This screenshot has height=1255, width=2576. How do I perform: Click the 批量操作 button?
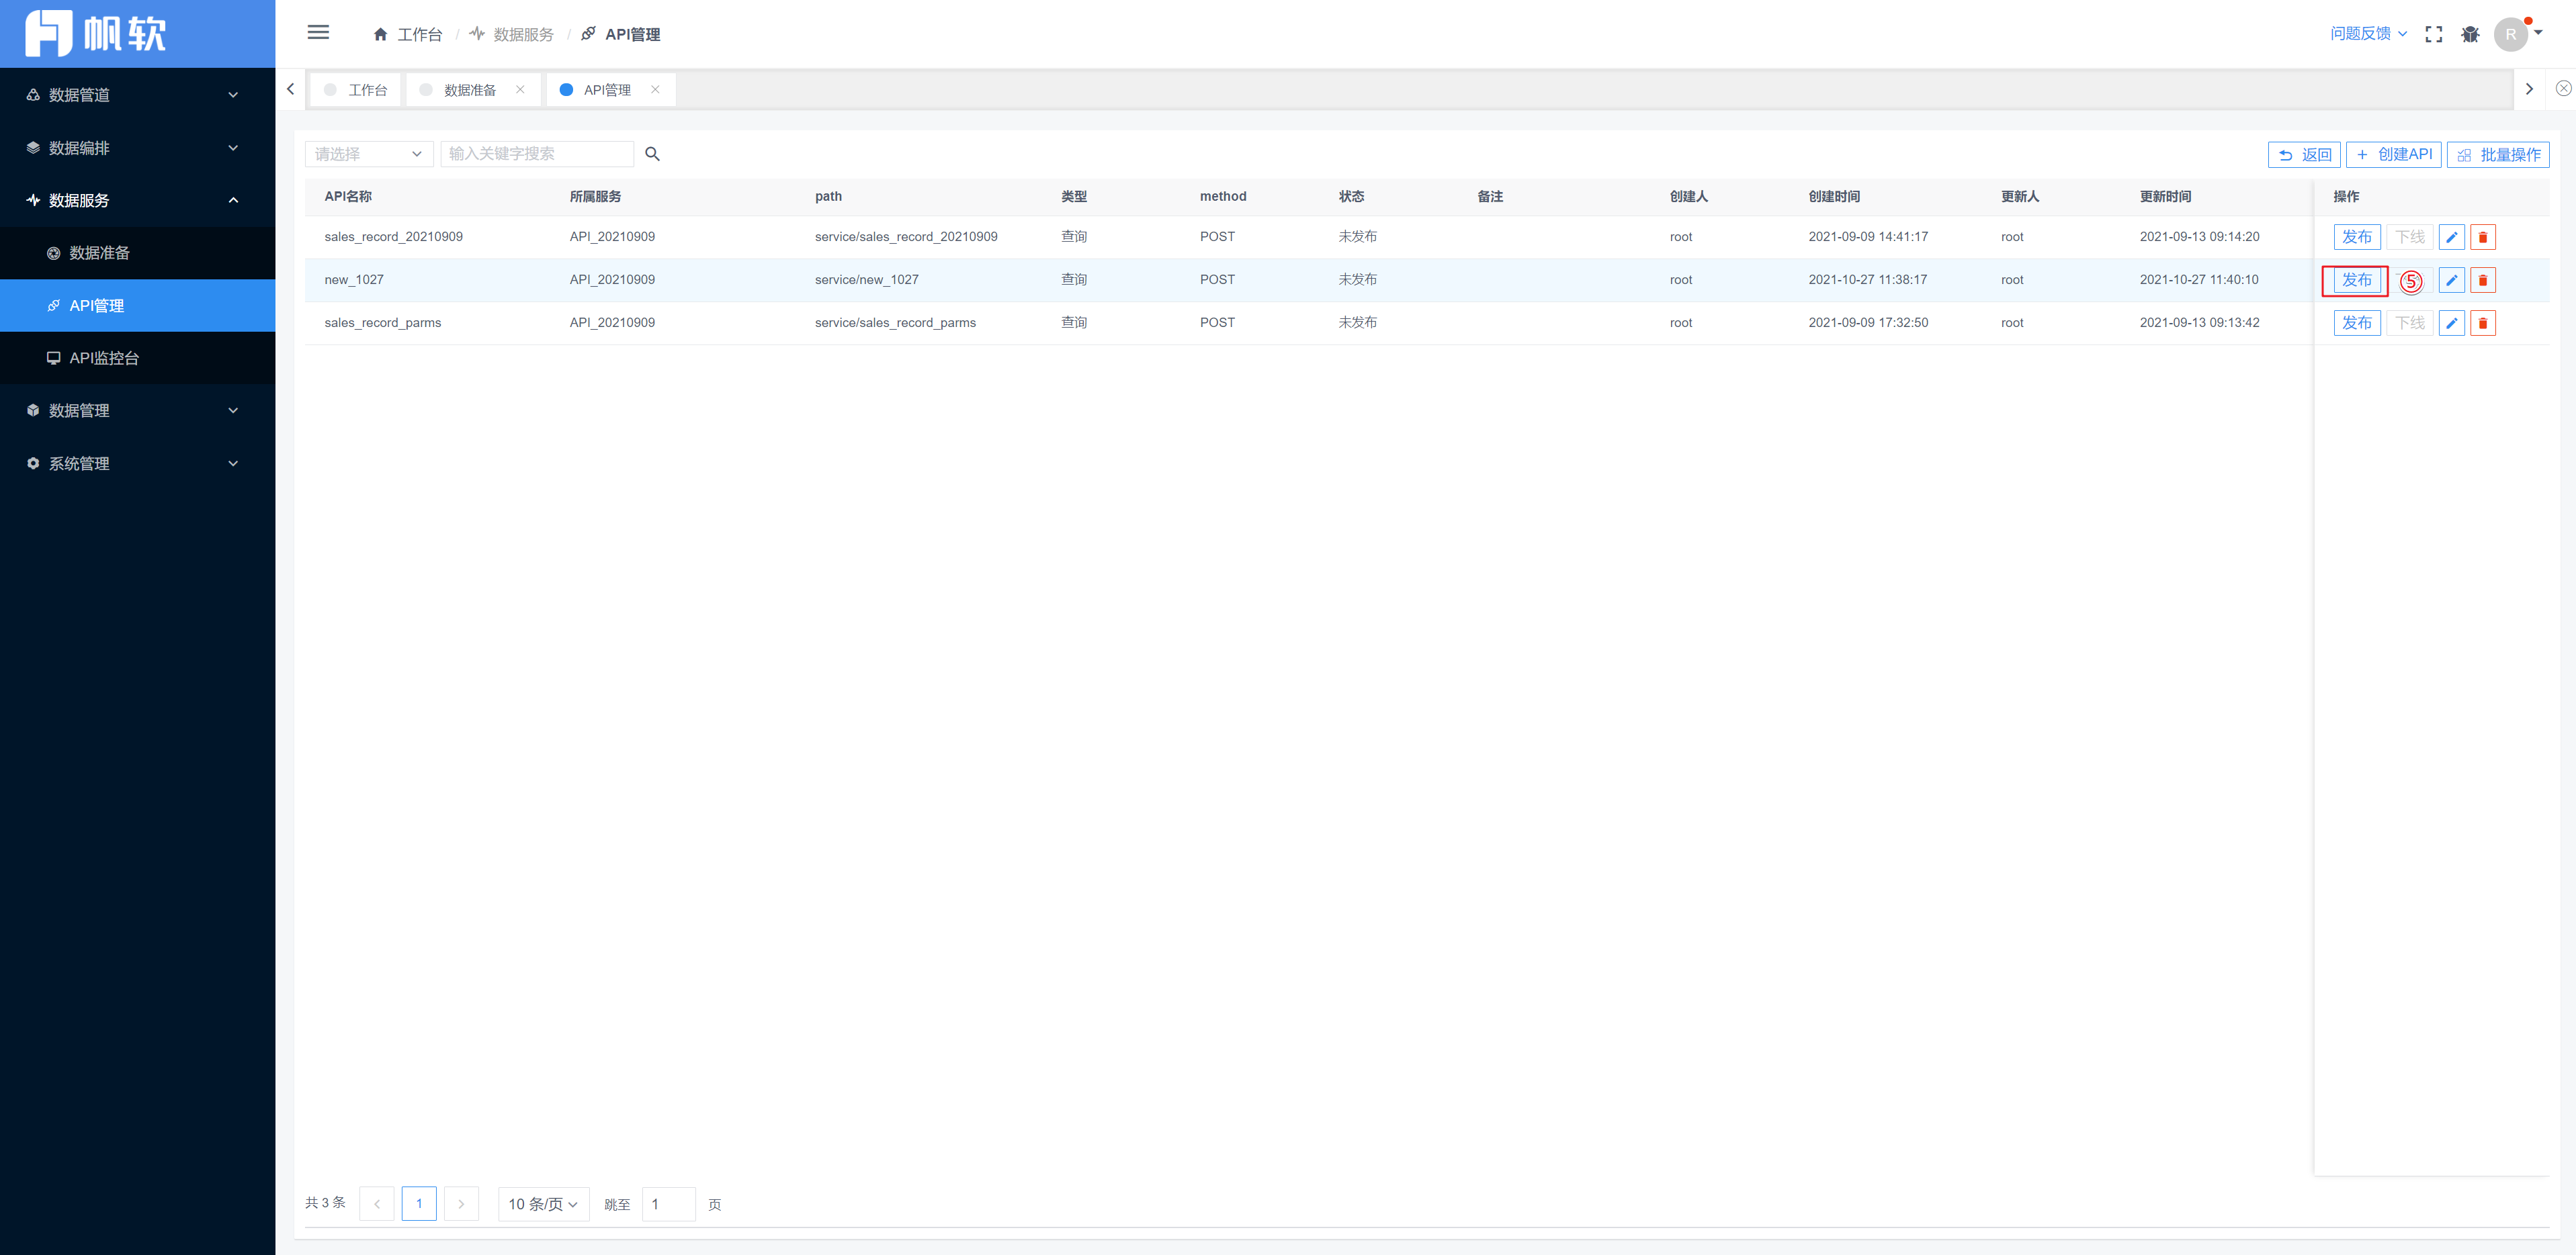2498,155
